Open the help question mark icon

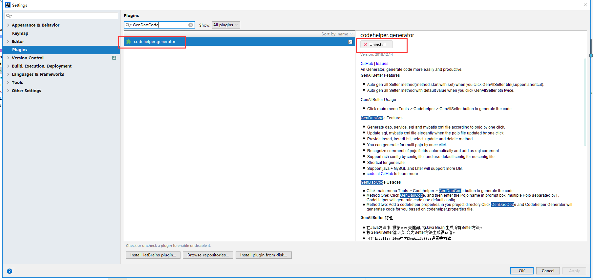10,271
